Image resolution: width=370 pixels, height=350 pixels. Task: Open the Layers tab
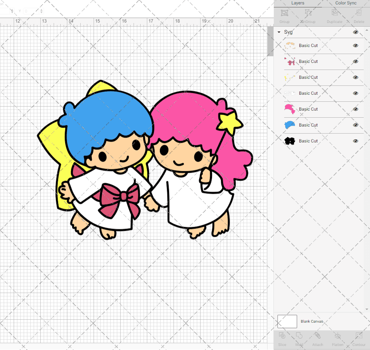coord(297,3)
